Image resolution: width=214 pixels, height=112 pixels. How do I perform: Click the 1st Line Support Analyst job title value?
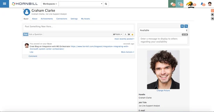coord(149,106)
